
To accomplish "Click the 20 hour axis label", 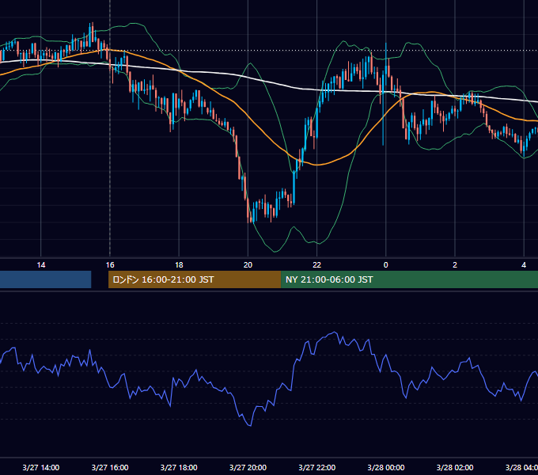I will 248,265.
